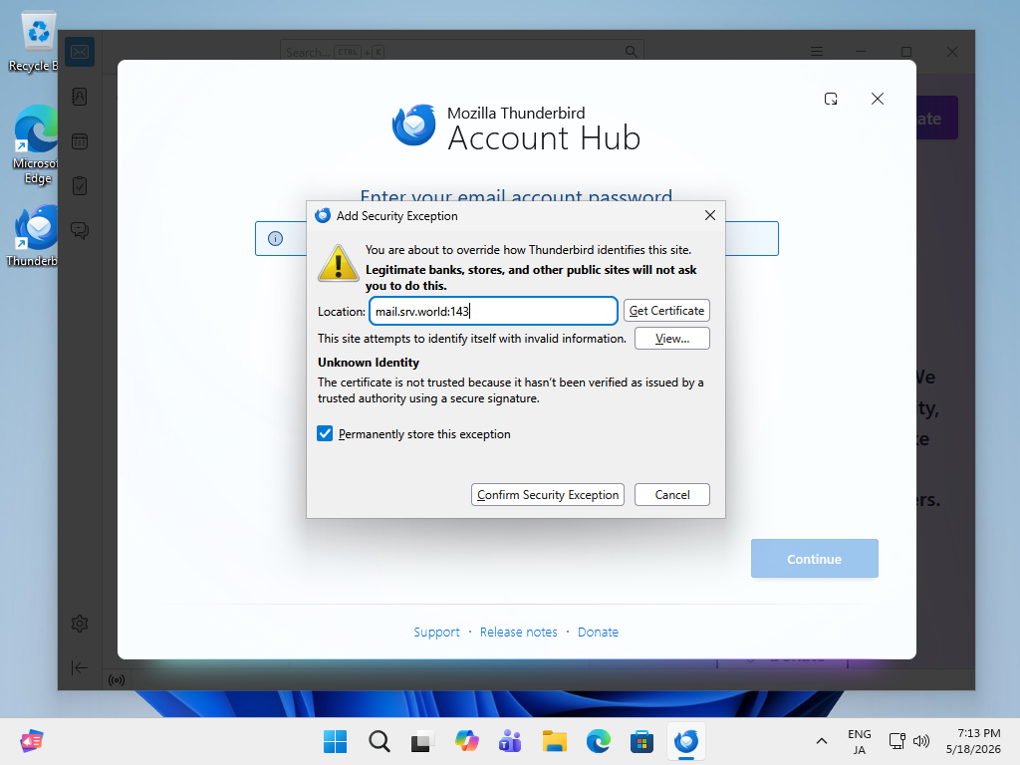Open the Tasks space in the Thunderbird sidebar
Screen dimensions: 1020x765
coord(80,186)
